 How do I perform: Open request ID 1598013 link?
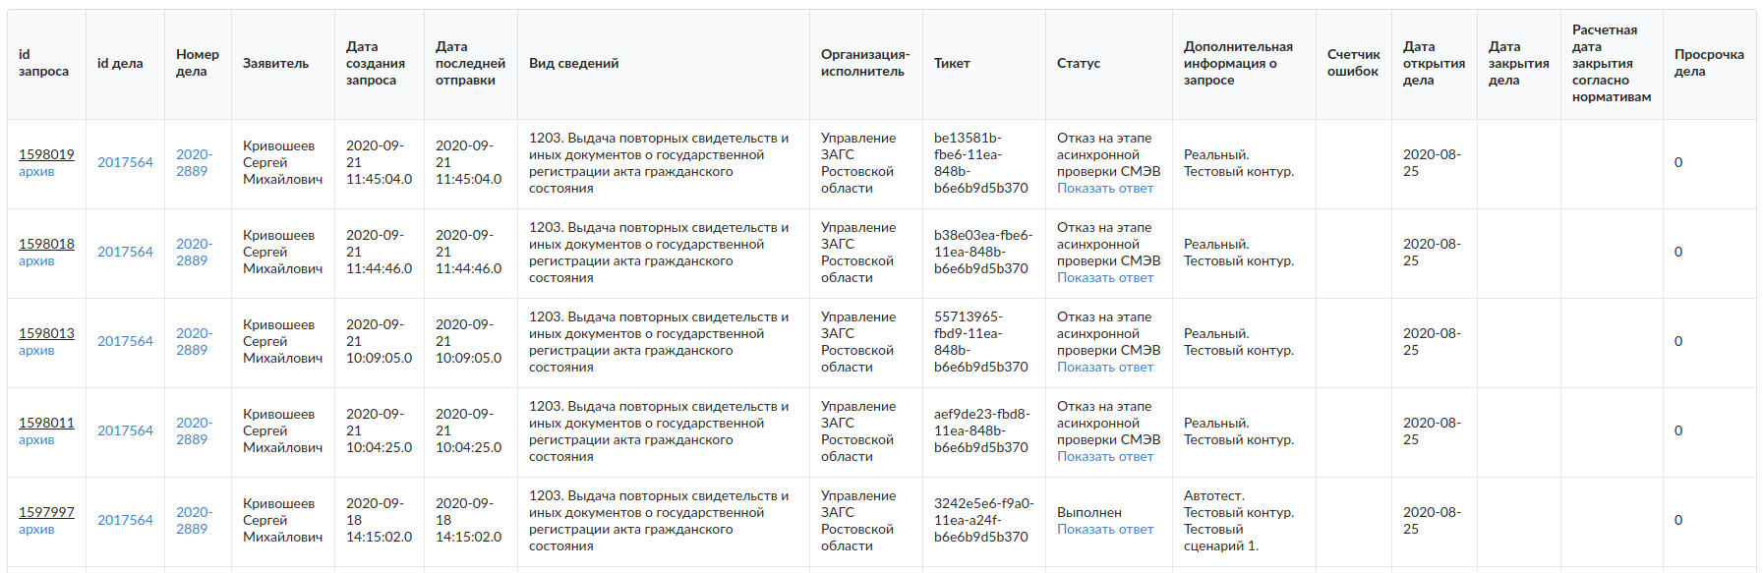click(x=46, y=333)
